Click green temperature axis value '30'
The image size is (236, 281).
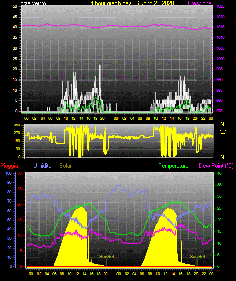click(x=219, y=196)
